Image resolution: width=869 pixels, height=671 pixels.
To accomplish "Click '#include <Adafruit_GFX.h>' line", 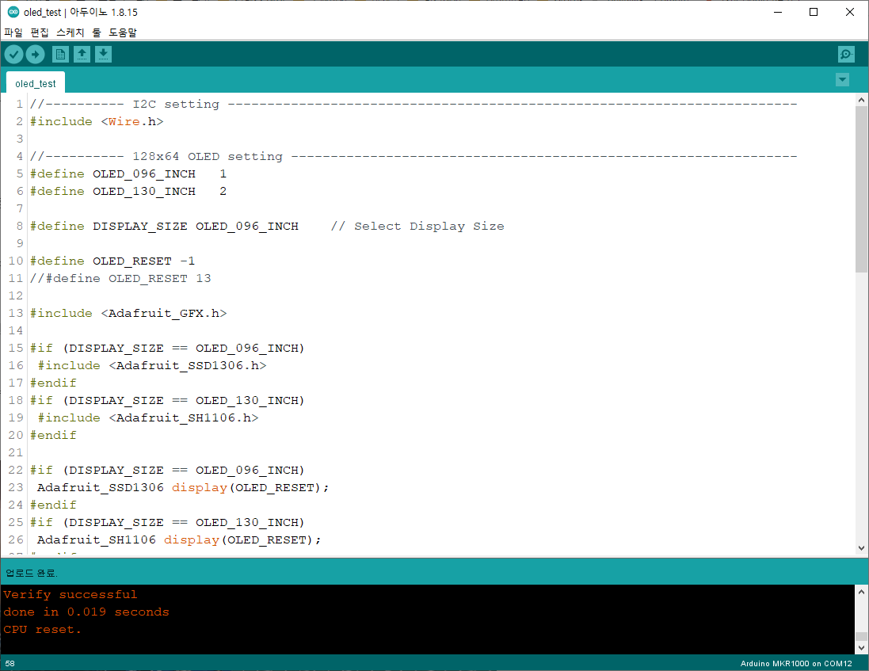I will [128, 313].
